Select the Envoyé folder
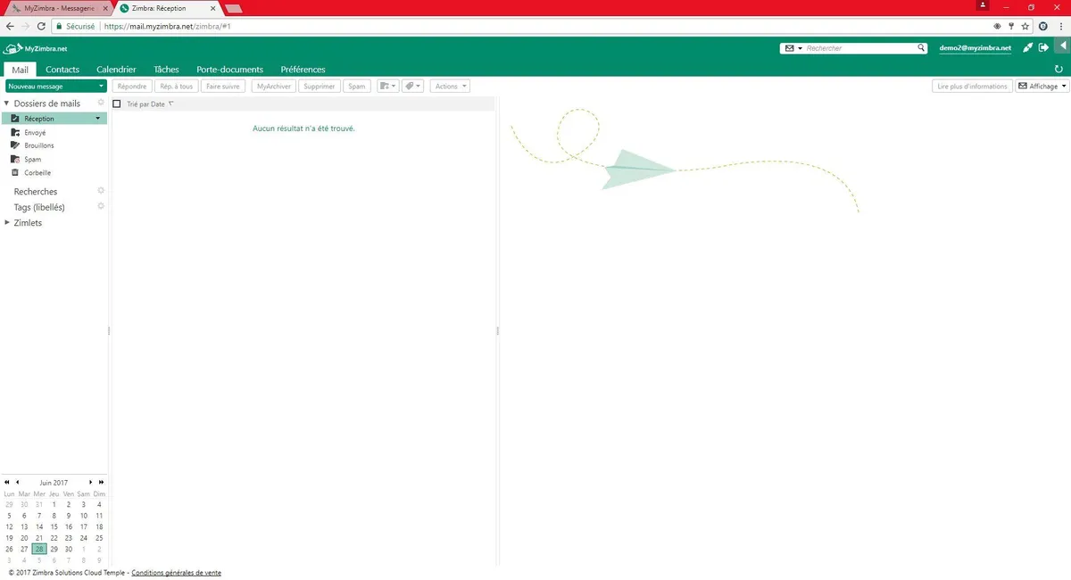Screen dimensions: 1071x580 [x=35, y=132]
